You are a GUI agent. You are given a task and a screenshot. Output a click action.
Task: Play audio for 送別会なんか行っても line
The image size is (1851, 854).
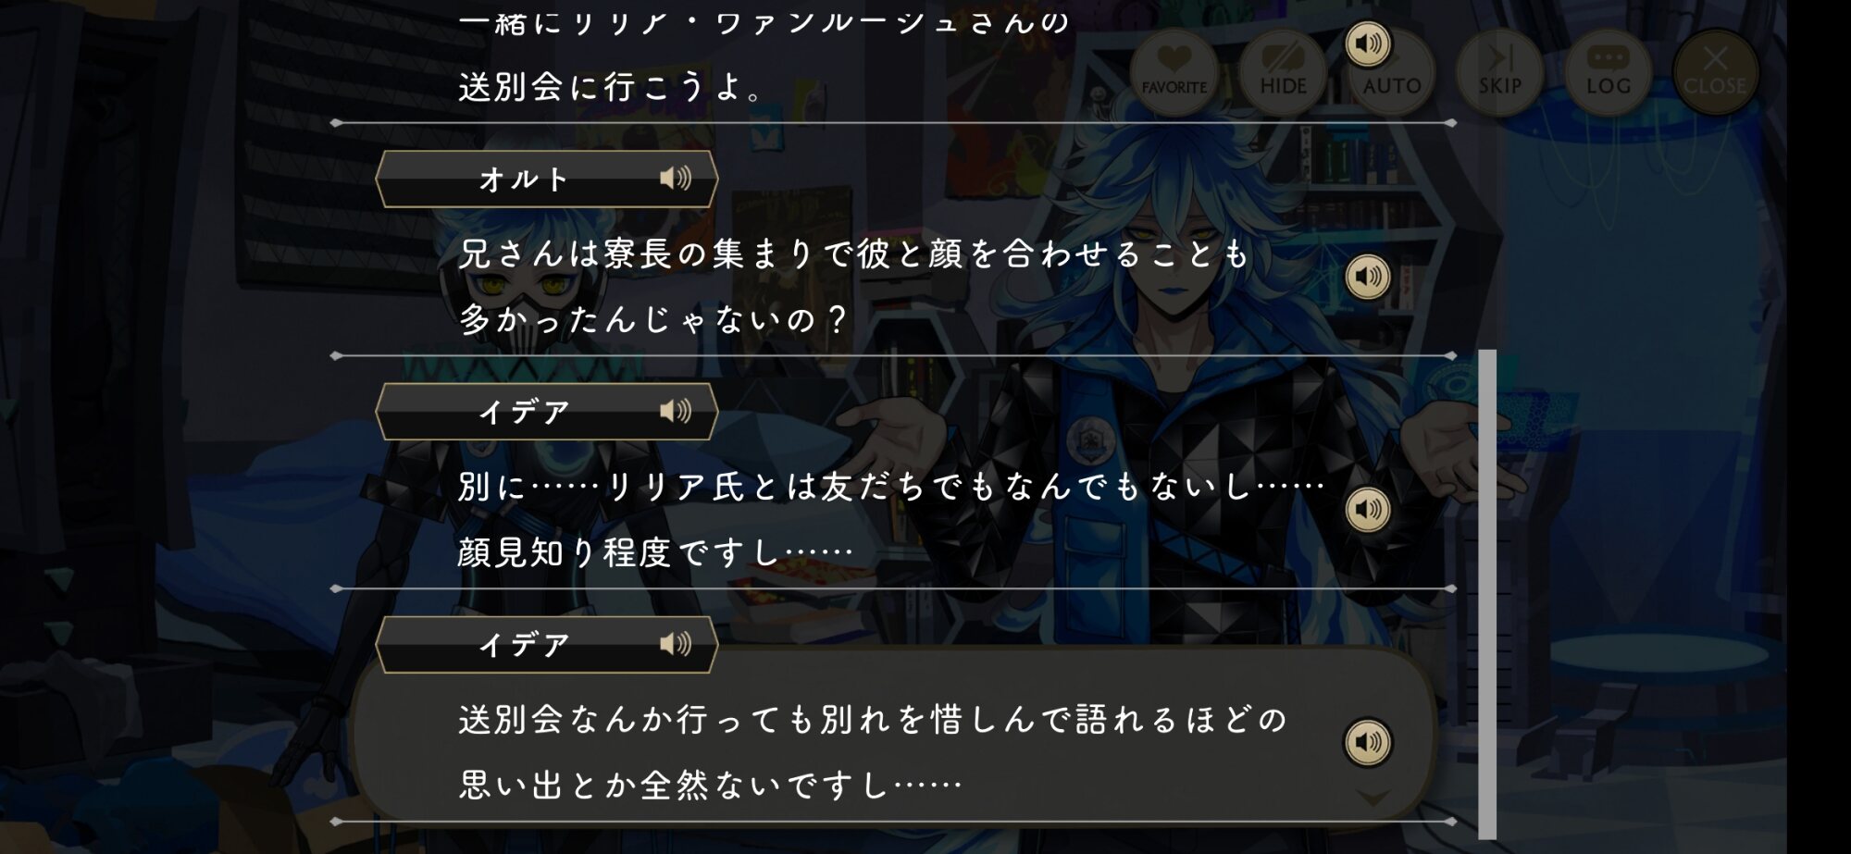click(1368, 742)
